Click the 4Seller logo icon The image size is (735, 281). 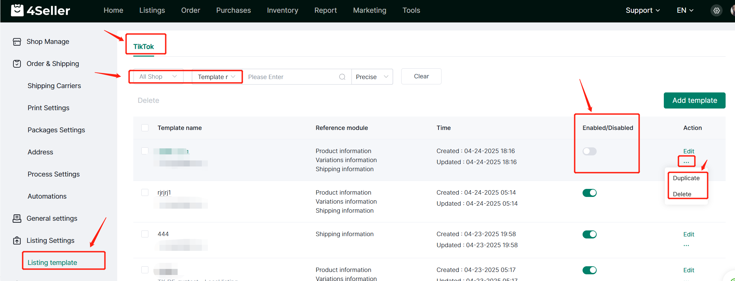(17, 10)
